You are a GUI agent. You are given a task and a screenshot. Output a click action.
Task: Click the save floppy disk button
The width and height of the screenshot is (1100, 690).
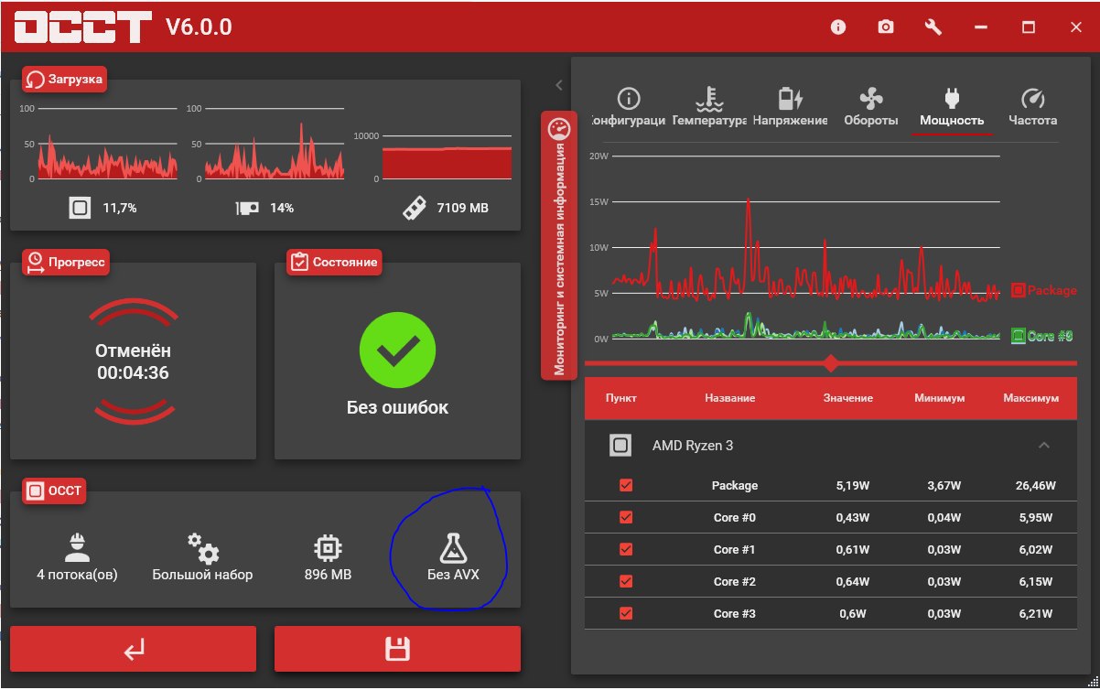click(x=397, y=650)
